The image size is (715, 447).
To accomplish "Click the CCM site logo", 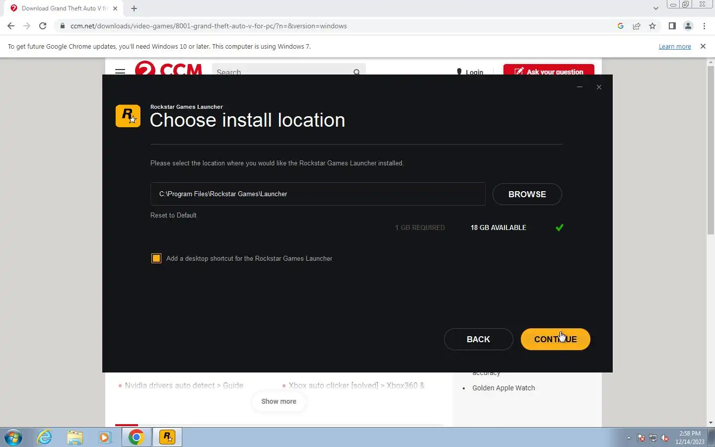I will (169, 68).
